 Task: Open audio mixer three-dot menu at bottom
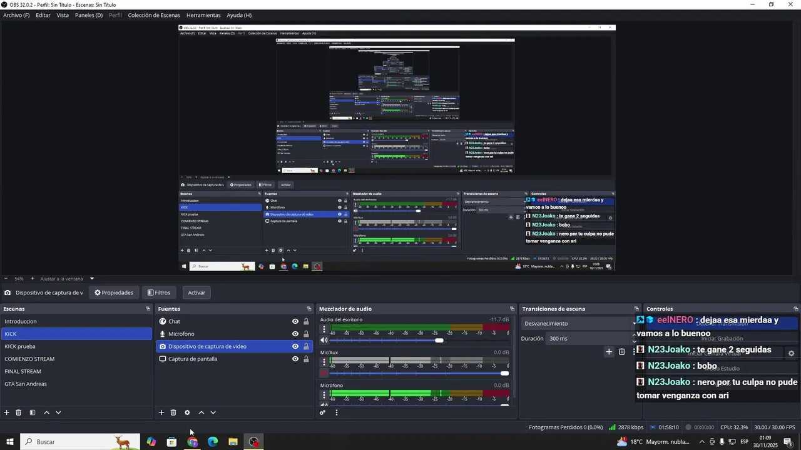(337, 412)
